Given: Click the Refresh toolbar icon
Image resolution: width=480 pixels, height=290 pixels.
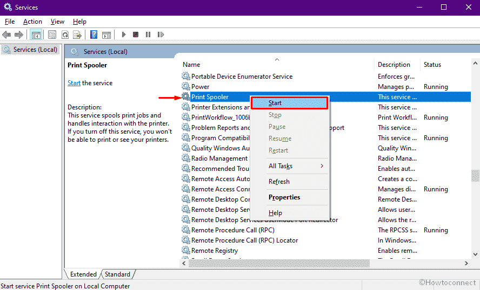Looking at the screenshot, I should pos(65,35).
